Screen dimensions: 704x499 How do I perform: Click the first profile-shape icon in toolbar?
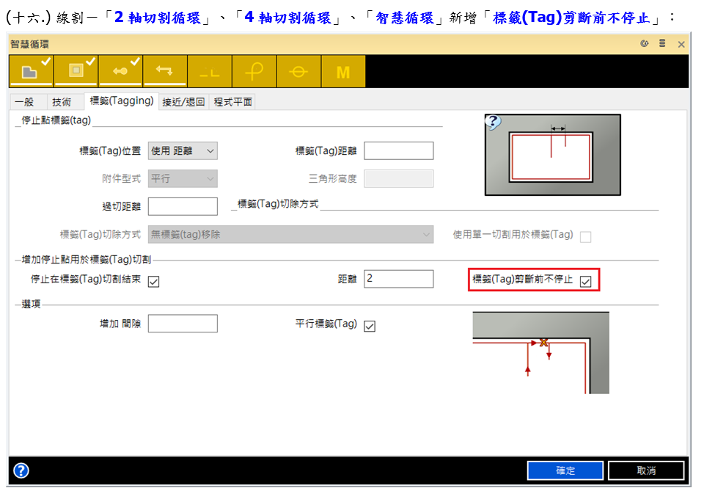[31, 72]
